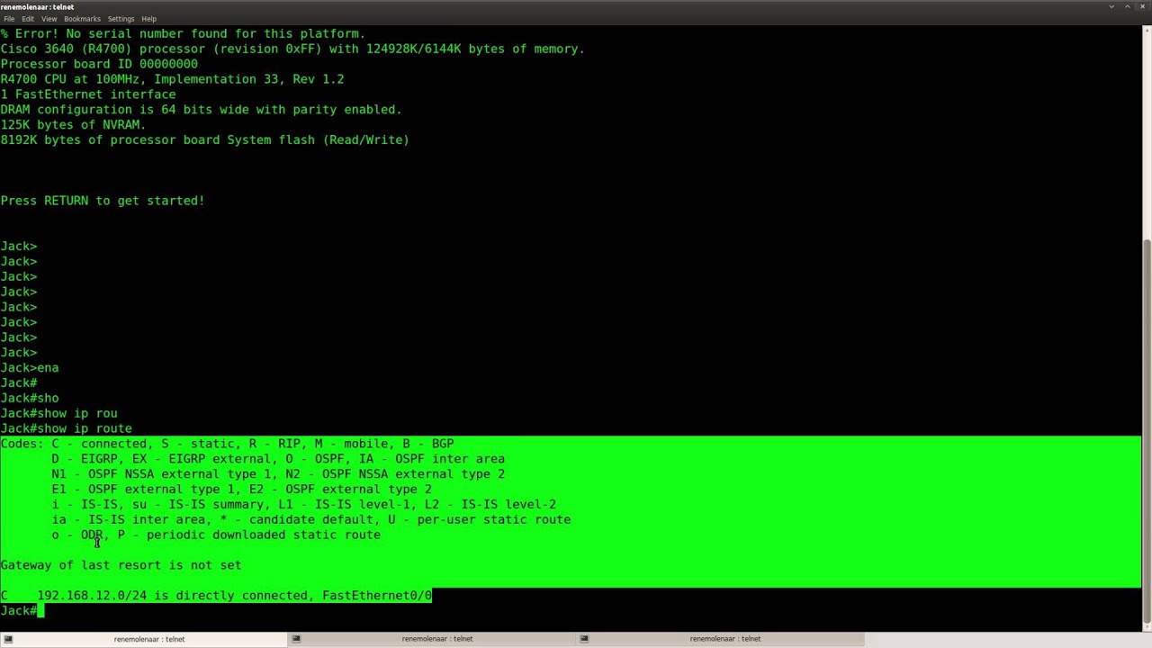
Task: Click terminal icon of the middle tab
Action: pyautogui.click(x=296, y=639)
